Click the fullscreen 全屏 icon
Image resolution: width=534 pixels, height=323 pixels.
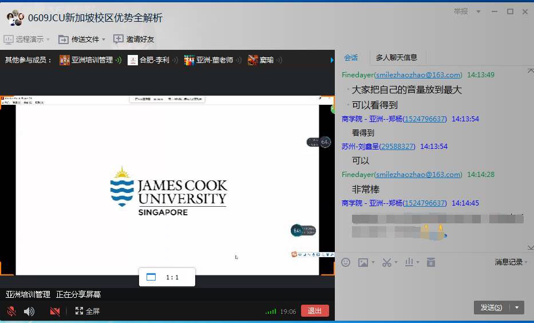point(80,311)
